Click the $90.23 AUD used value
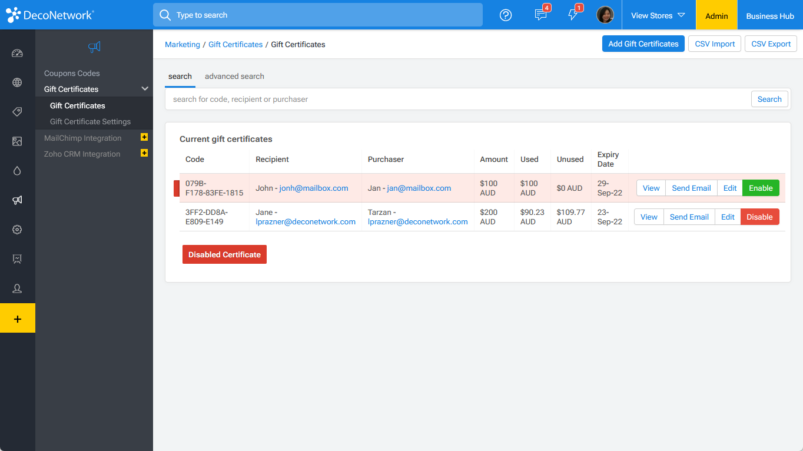Image resolution: width=803 pixels, height=451 pixels. click(x=532, y=217)
